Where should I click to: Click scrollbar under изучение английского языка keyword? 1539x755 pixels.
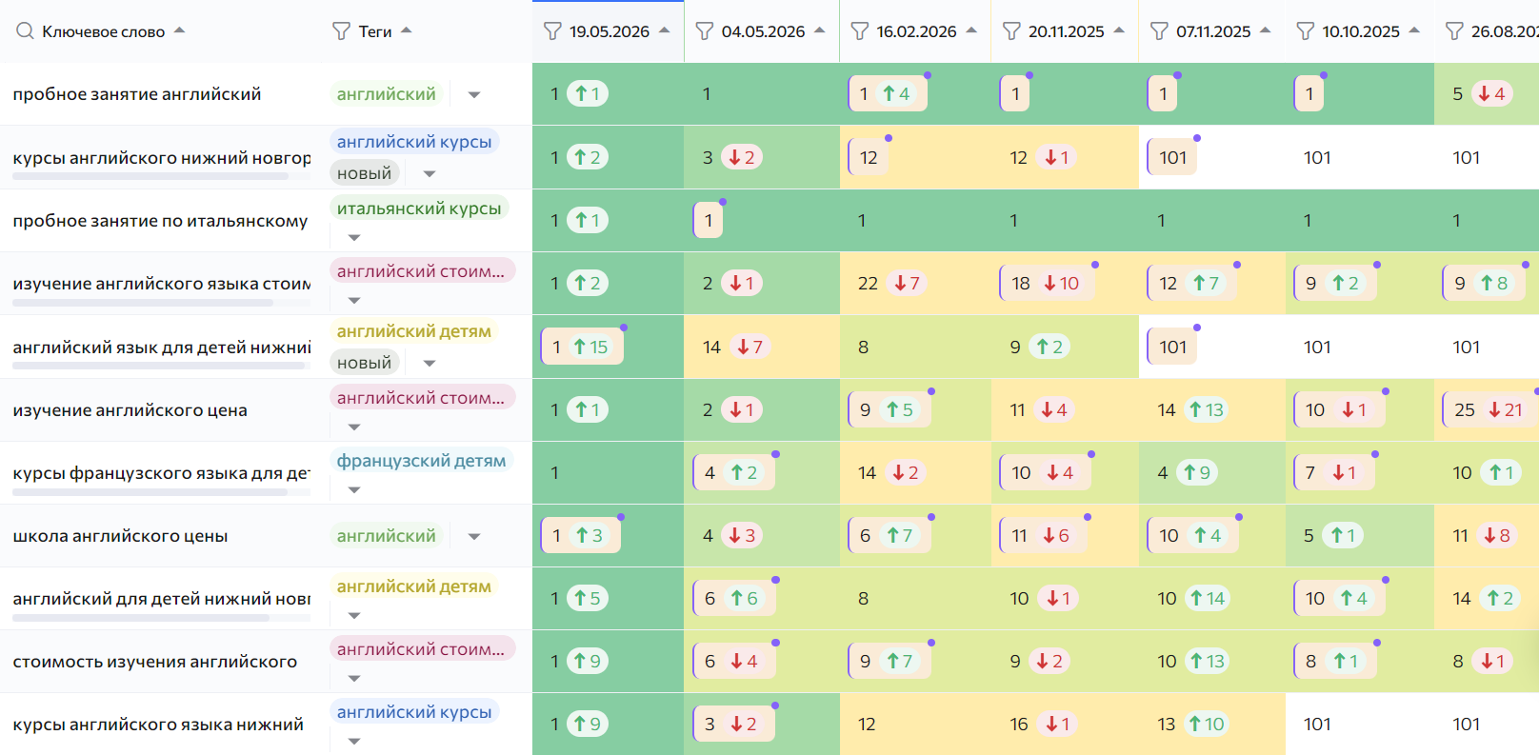[143, 303]
